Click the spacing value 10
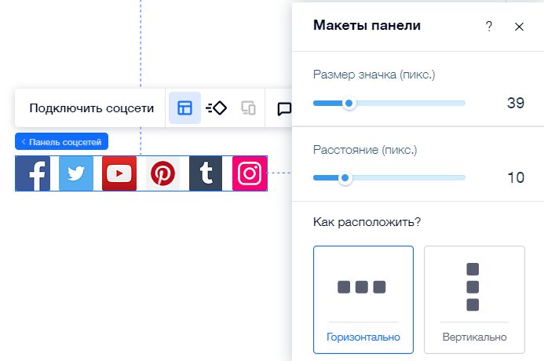The height and width of the screenshot is (361, 544). point(516,178)
